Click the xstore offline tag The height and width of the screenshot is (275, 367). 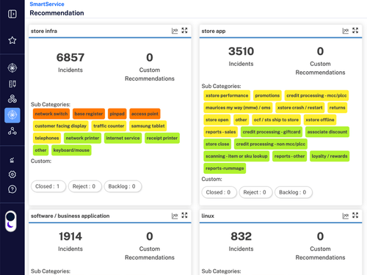(320, 120)
